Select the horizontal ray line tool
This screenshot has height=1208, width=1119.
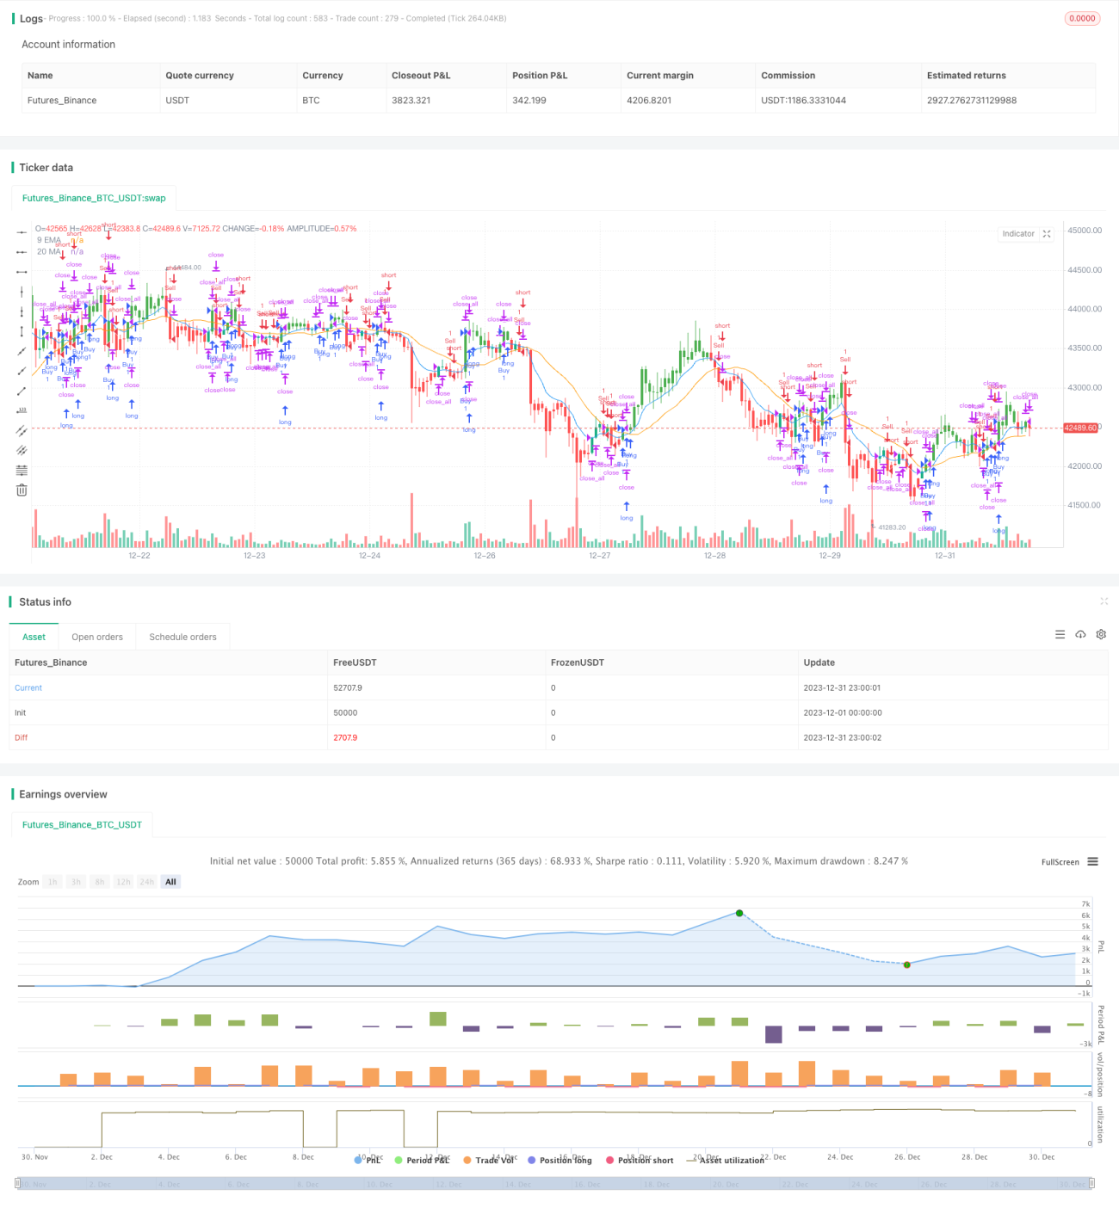tap(22, 252)
